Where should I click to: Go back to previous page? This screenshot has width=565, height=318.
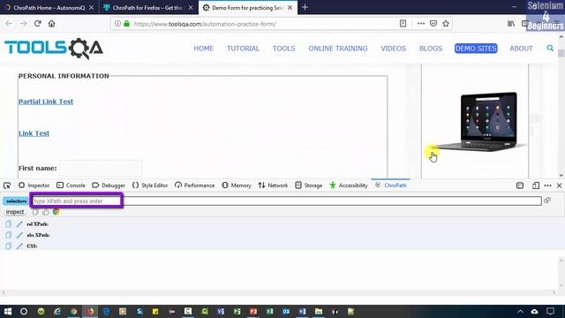[x=9, y=24]
